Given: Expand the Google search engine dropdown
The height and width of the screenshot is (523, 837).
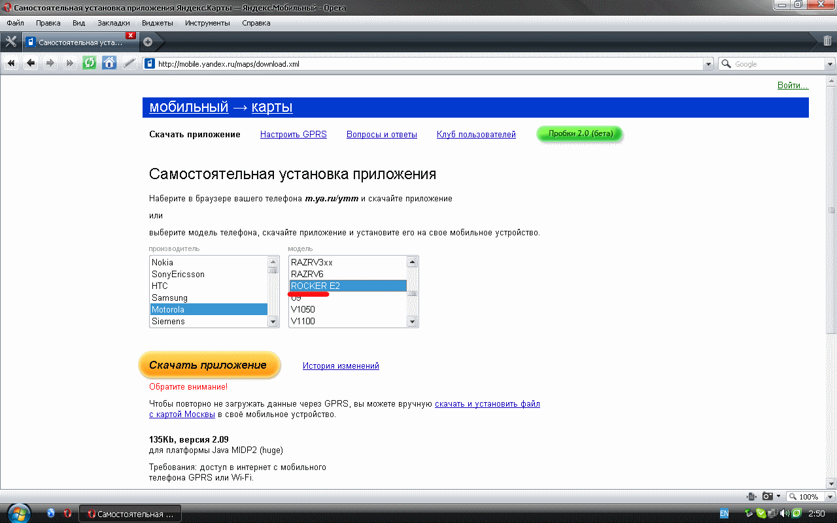Looking at the screenshot, I should [x=830, y=64].
